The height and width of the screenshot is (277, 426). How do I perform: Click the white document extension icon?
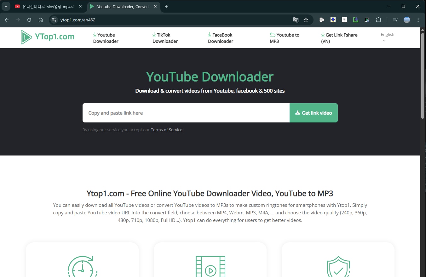pos(344,20)
